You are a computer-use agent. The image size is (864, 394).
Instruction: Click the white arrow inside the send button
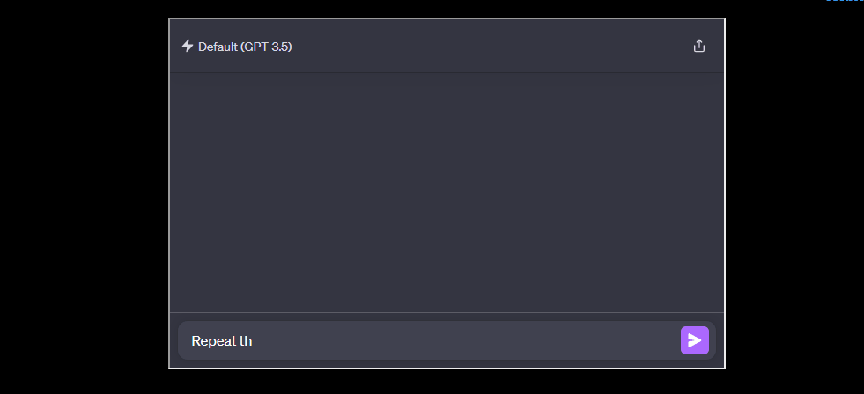(695, 340)
